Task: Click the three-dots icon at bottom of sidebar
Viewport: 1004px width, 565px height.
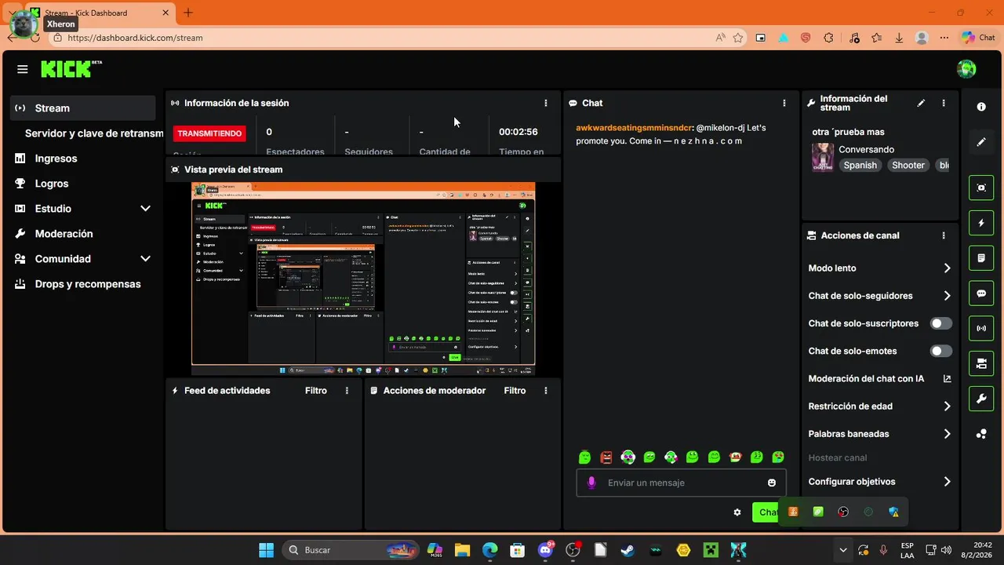Action: (981, 434)
